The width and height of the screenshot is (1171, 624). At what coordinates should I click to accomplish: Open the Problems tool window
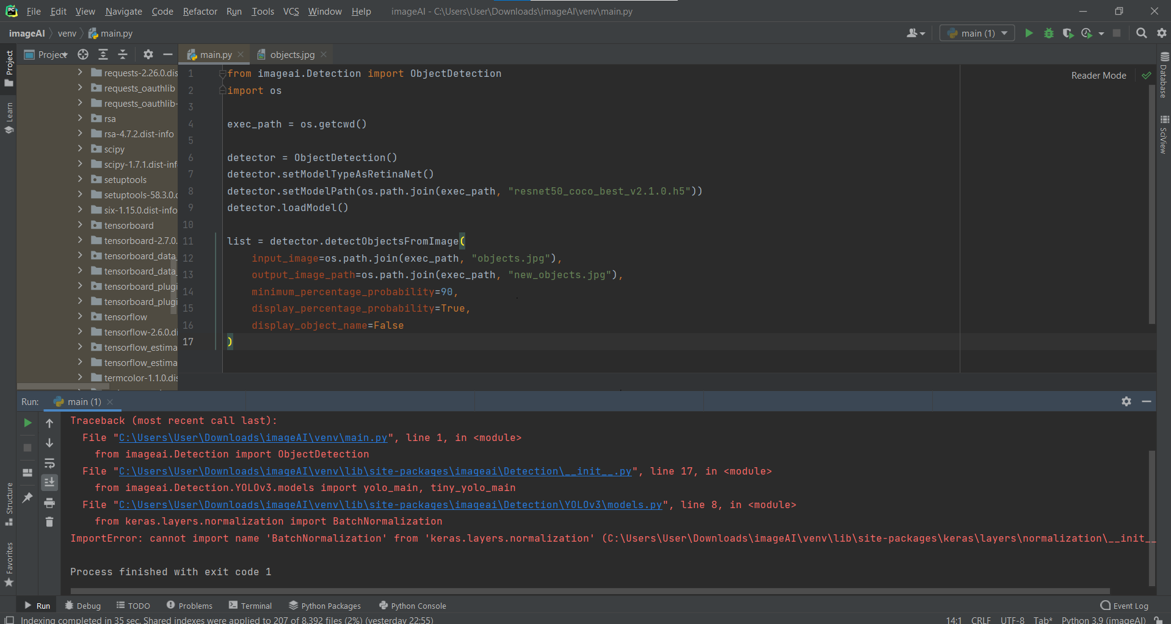tap(189, 606)
